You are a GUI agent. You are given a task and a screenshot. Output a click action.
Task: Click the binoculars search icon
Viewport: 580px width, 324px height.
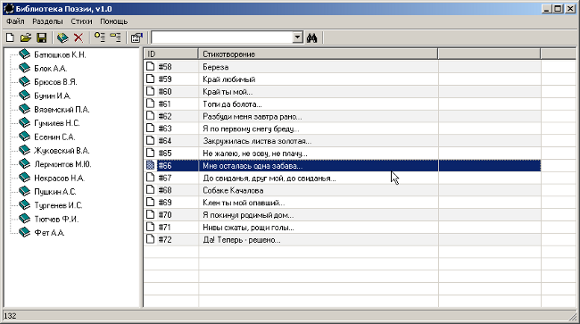(311, 37)
